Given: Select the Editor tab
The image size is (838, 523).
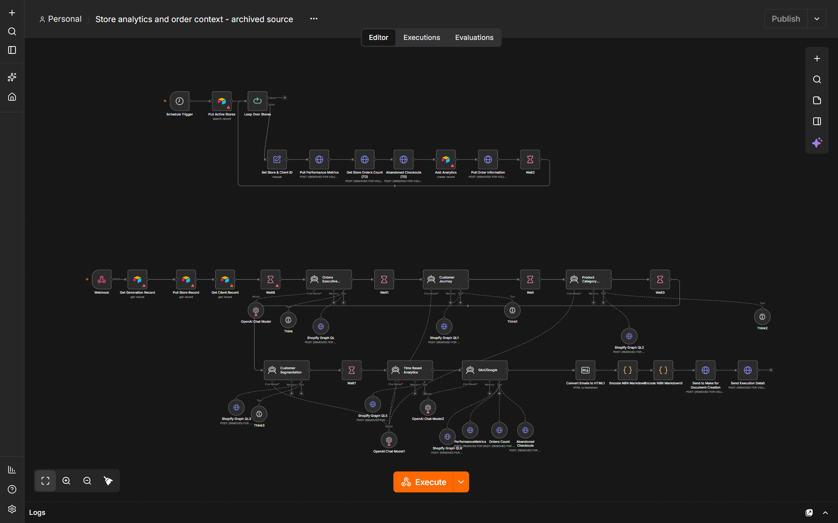Looking at the screenshot, I should 378,38.
